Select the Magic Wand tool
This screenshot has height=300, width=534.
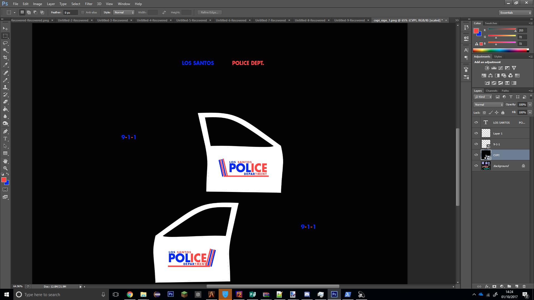[x=5, y=50]
